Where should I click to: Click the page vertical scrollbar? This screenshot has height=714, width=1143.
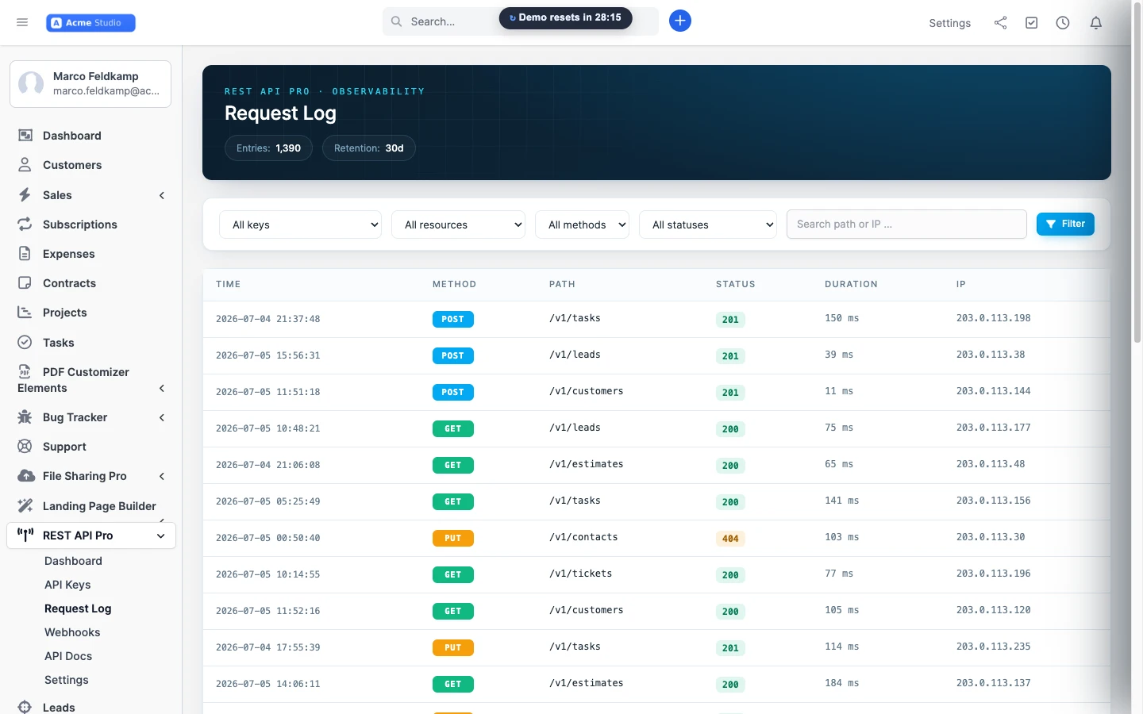(x=1137, y=175)
